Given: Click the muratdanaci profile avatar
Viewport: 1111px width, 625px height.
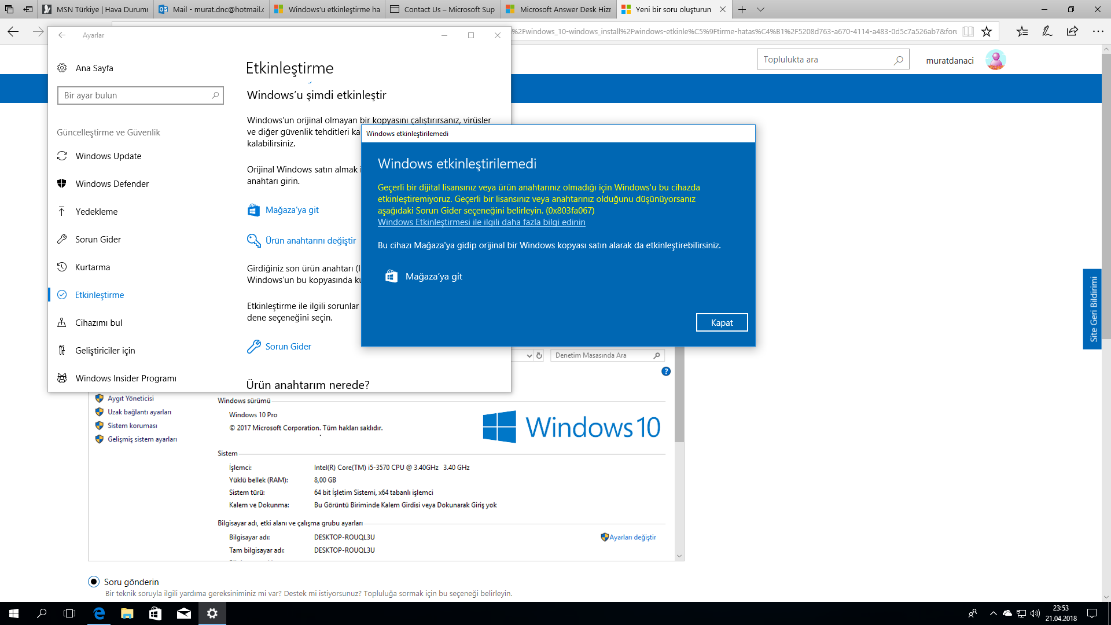Looking at the screenshot, I should click(996, 60).
